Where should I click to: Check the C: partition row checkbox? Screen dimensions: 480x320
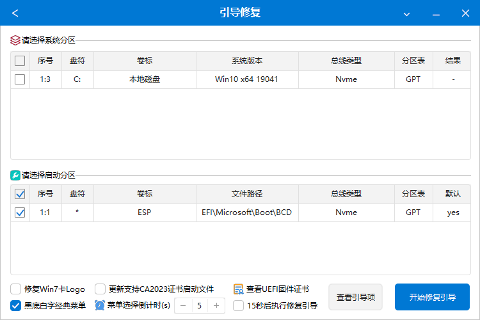(20, 79)
